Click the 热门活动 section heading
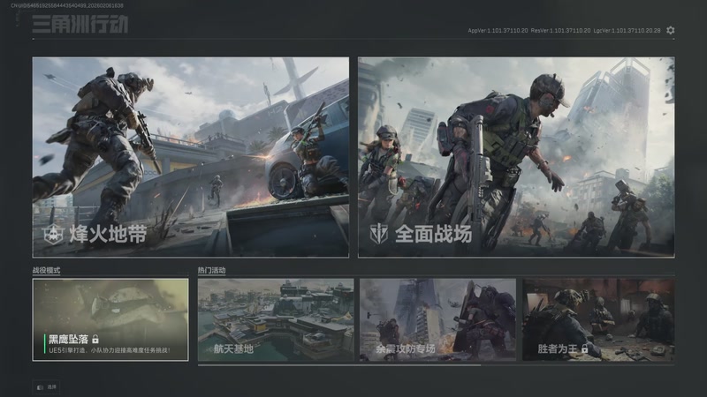Screen dimensions: 707x397 pos(211,270)
